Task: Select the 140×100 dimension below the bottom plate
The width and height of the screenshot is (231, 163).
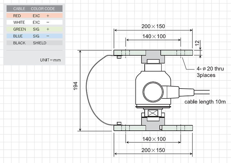Action: click(154, 139)
